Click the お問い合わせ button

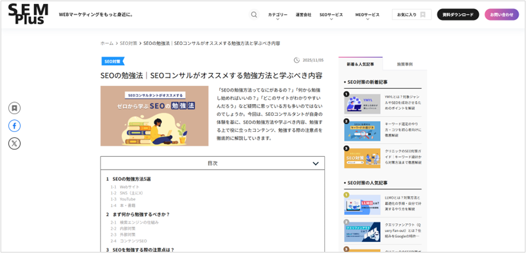click(501, 15)
